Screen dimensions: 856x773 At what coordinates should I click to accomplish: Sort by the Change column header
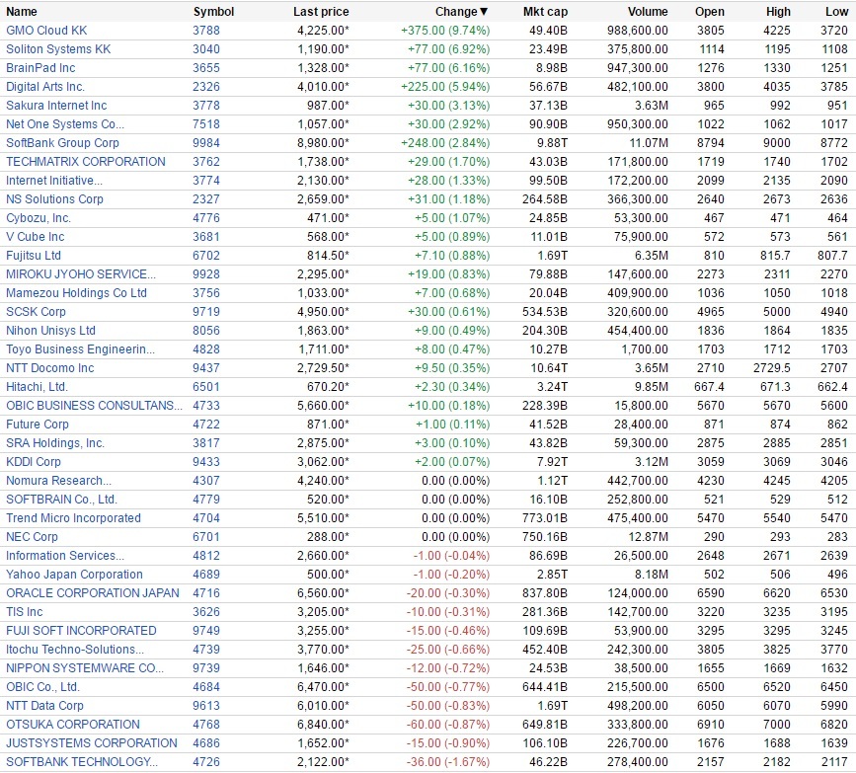coord(461,12)
